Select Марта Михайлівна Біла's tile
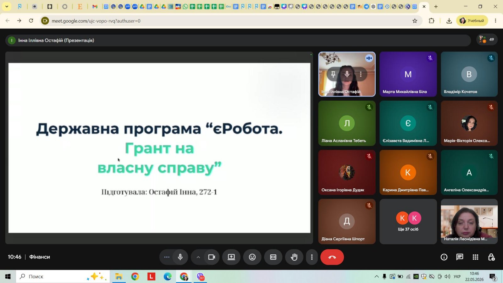This screenshot has height=283, width=503. pos(408,74)
